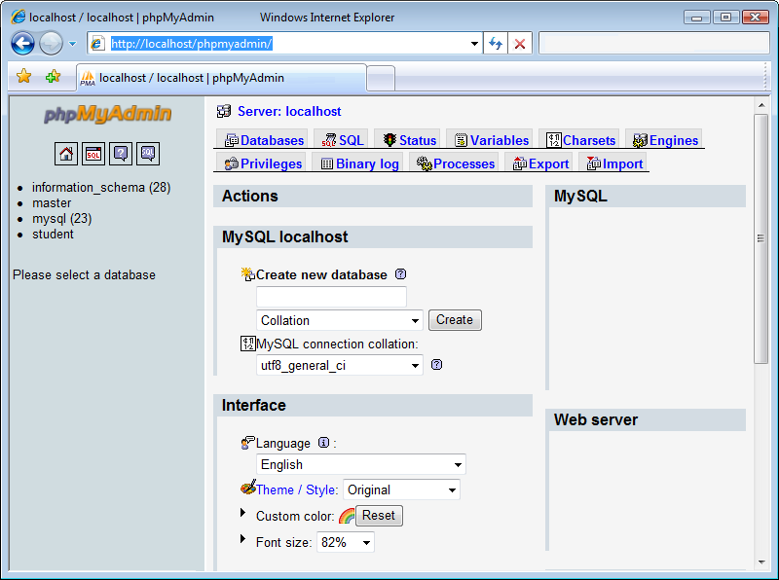Click the new database name field

point(331,297)
